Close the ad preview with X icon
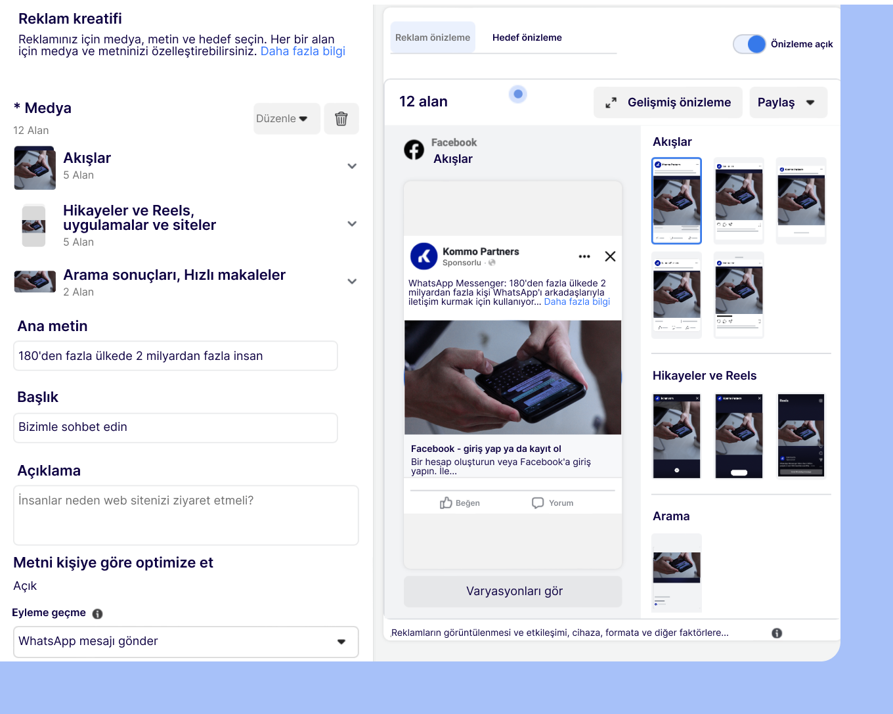The width and height of the screenshot is (893, 714). [610, 256]
